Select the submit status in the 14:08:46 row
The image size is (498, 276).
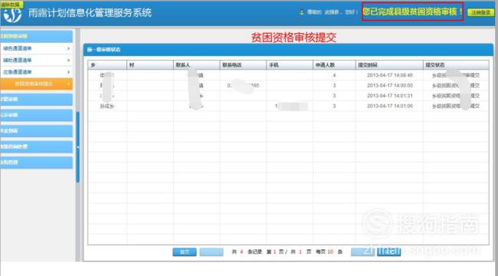point(456,75)
